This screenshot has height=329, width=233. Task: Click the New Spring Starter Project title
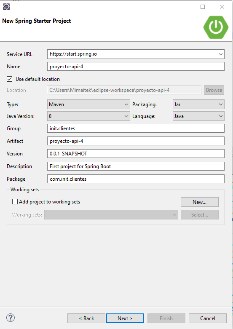(37, 21)
